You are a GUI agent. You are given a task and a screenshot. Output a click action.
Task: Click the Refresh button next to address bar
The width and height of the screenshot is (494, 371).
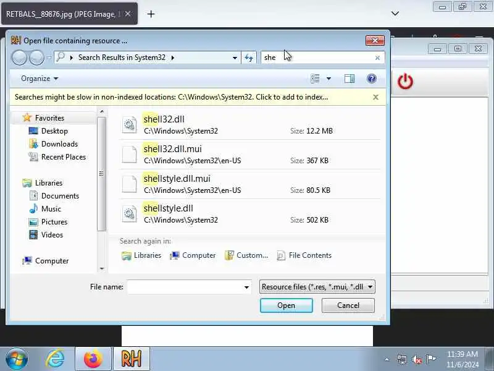[249, 58]
